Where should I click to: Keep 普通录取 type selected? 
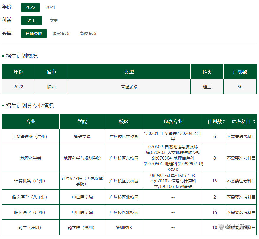coord(34,33)
